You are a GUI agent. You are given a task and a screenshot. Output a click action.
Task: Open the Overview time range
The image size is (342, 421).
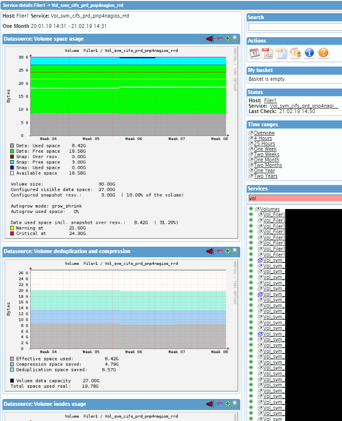264,133
